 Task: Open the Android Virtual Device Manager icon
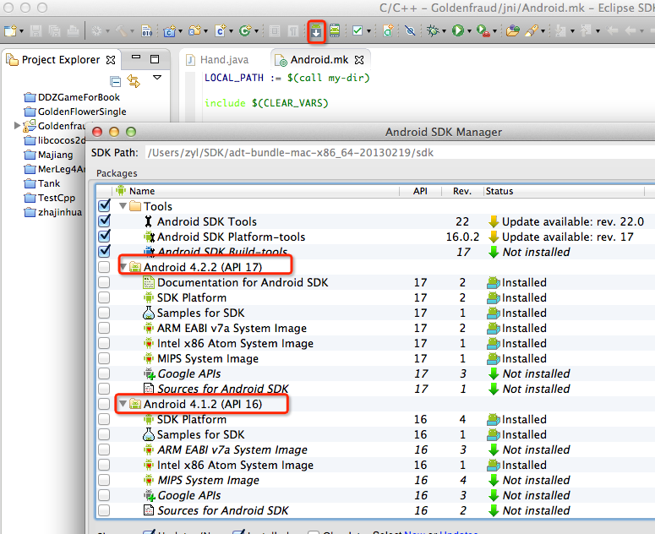pyautogui.click(x=335, y=30)
